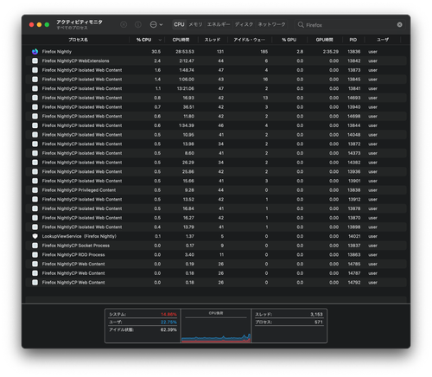Select Firefox NightlyCP RDD Process row

[216, 254]
